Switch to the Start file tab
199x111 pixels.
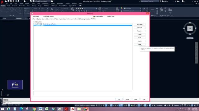pos(5,18)
